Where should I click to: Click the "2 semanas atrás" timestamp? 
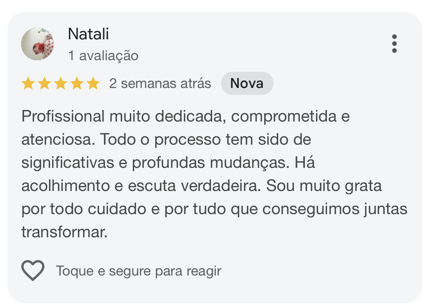point(160,83)
